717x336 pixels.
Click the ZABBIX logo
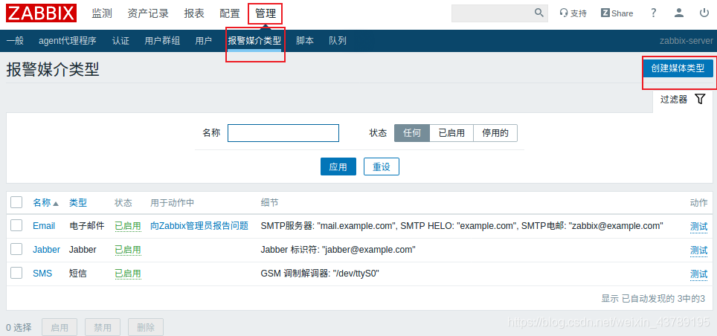41,13
